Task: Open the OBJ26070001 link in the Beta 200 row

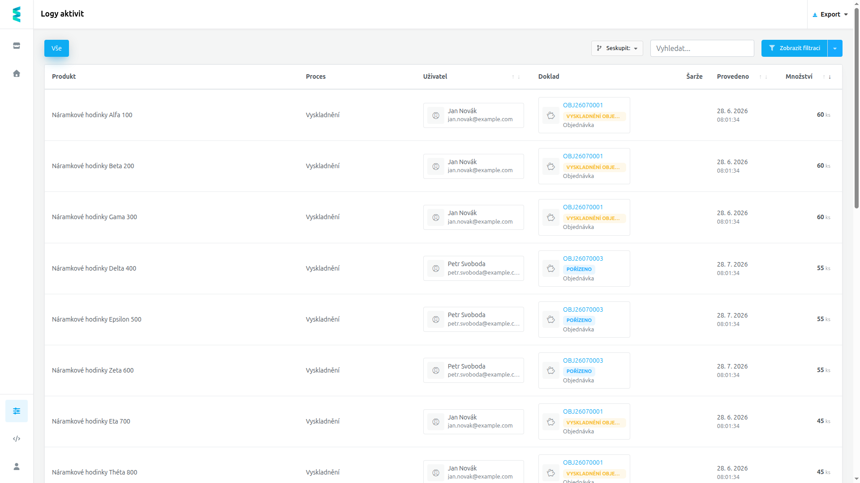Action: pyautogui.click(x=583, y=156)
